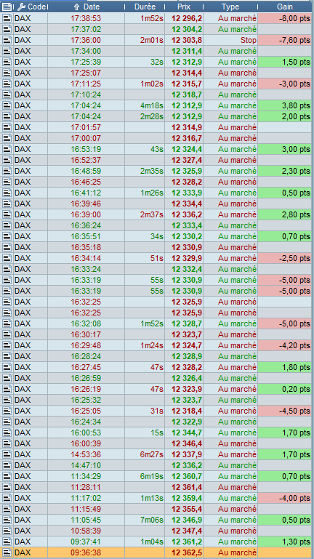Select the -7,60 pts gain cell
The width and height of the screenshot is (314, 559).
pos(285,40)
